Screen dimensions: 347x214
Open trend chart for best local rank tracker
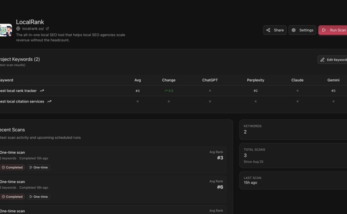42,91
